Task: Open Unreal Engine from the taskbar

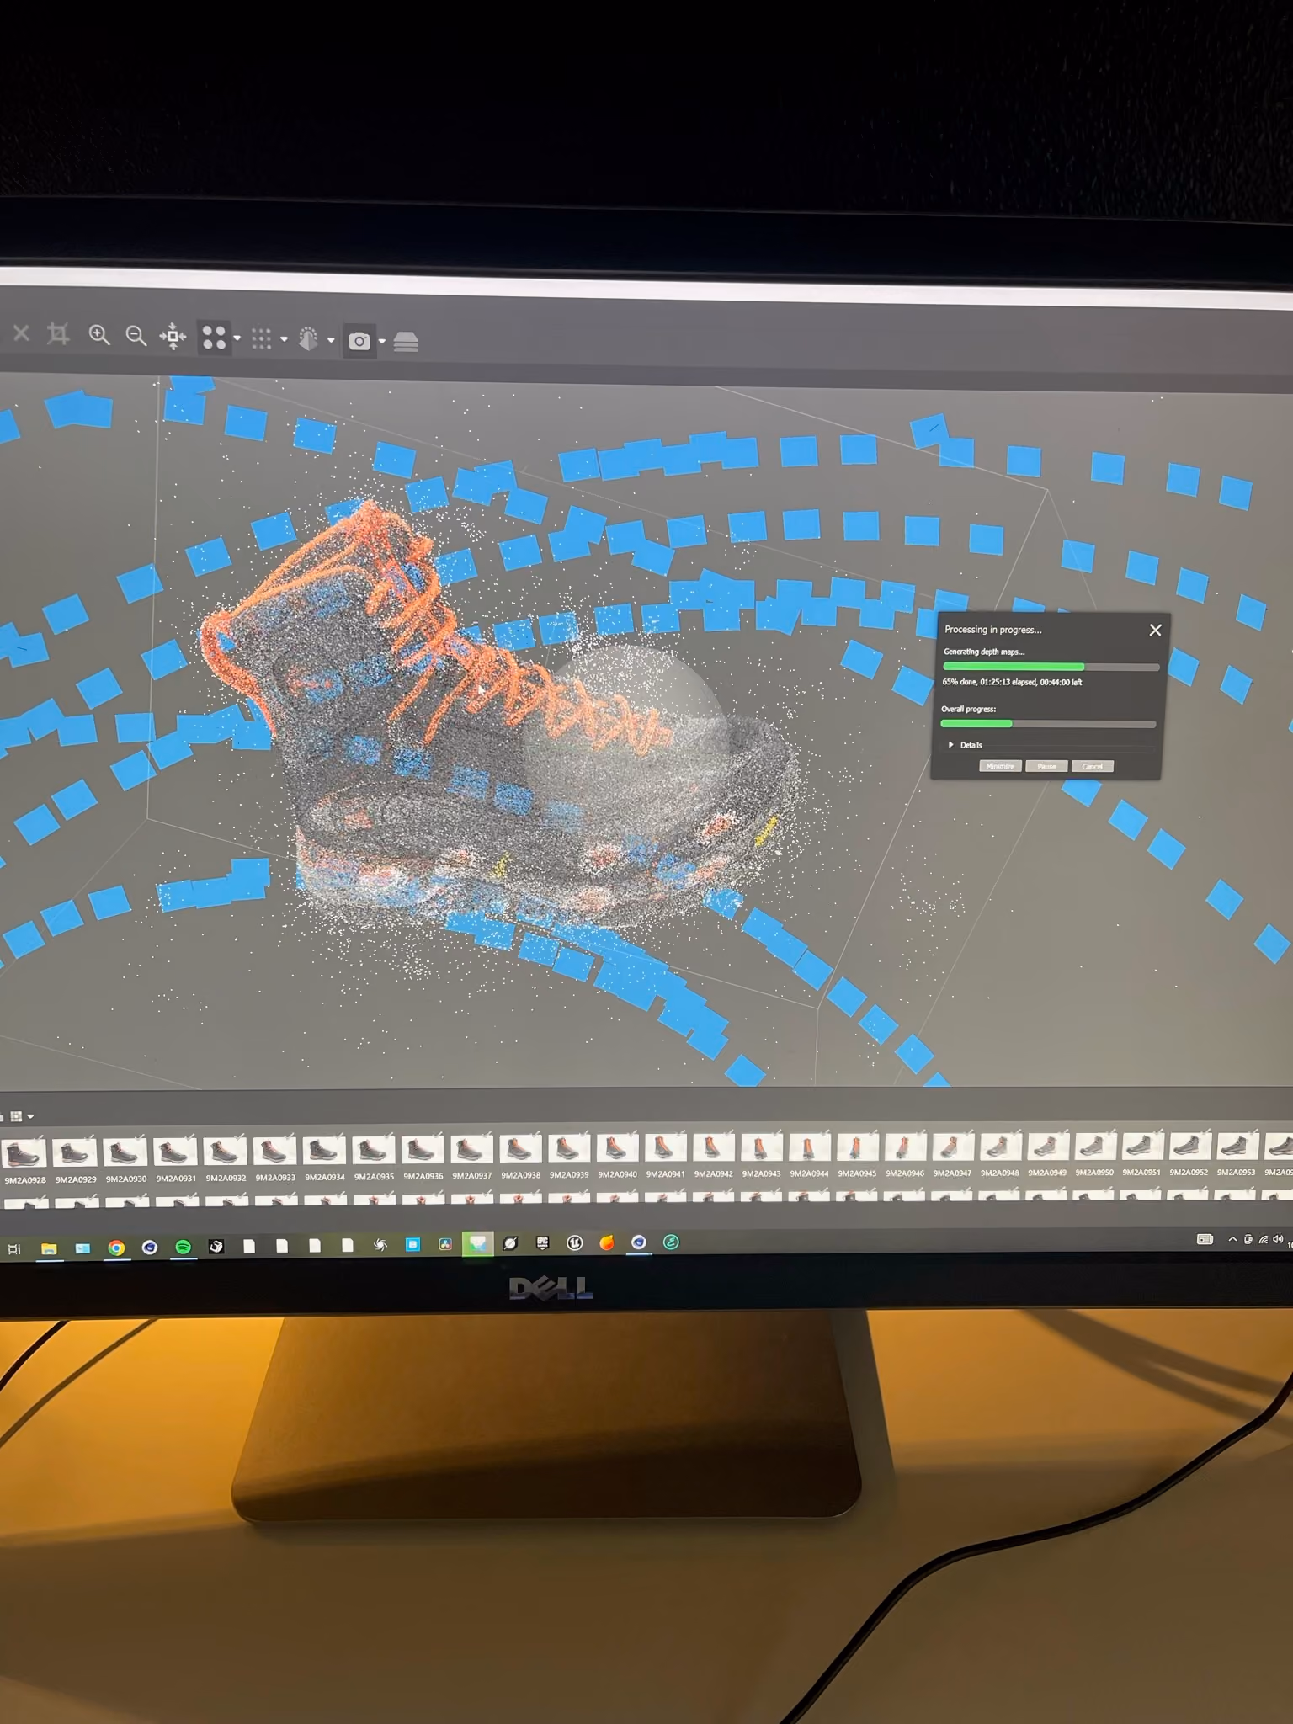Action: coord(575,1242)
